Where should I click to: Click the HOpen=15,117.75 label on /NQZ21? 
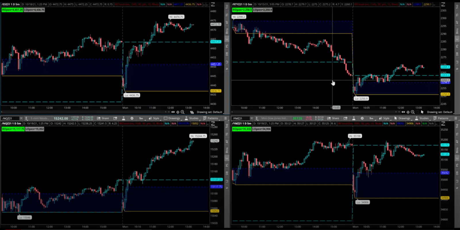[x=13, y=129]
